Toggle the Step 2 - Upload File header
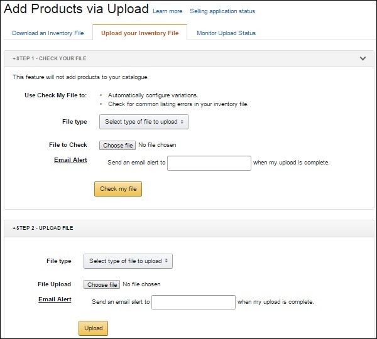Image resolution: width=377 pixels, height=339 pixels. [43, 228]
